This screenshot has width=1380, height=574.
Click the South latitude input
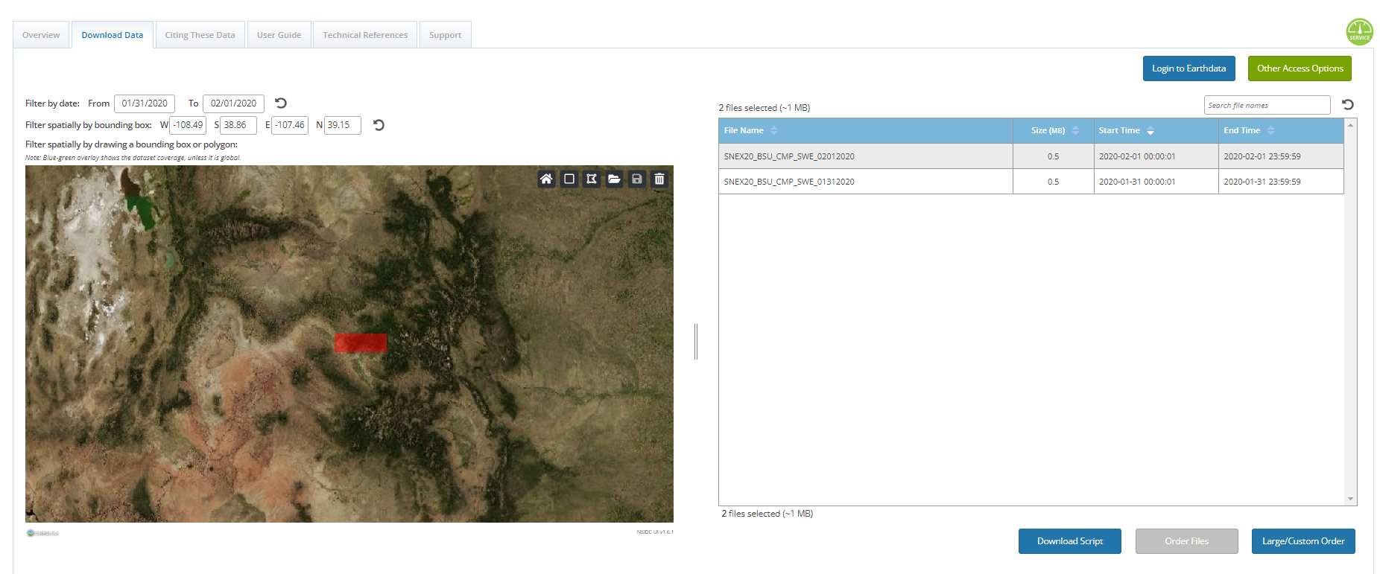click(238, 125)
